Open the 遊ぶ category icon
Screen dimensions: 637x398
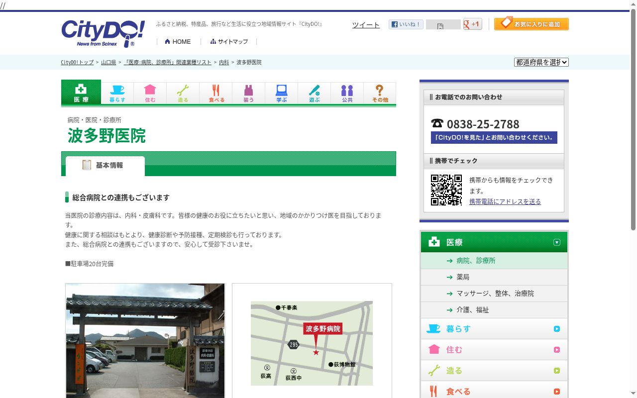click(315, 94)
